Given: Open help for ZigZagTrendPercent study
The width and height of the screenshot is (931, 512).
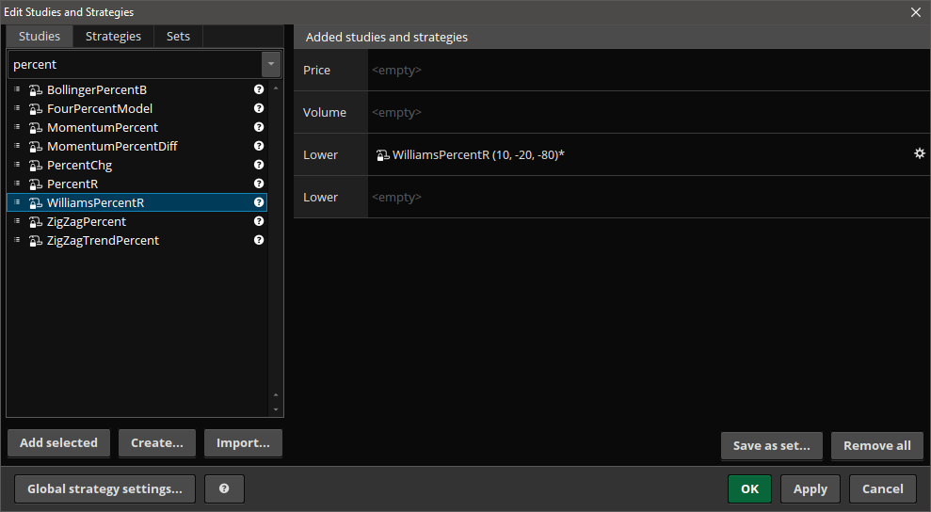Looking at the screenshot, I should 259,240.
